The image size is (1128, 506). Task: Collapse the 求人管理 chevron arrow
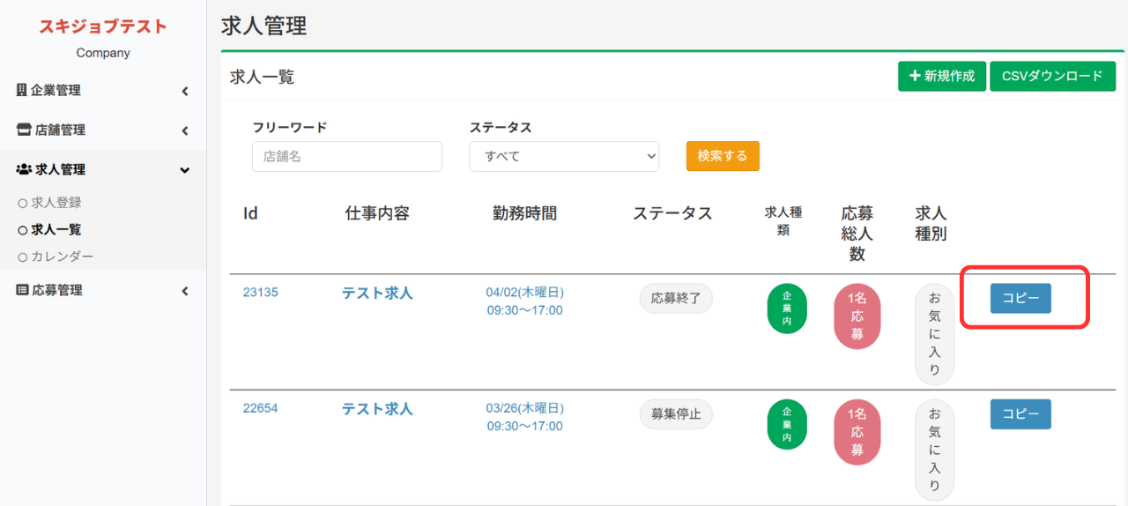[x=185, y=170]
